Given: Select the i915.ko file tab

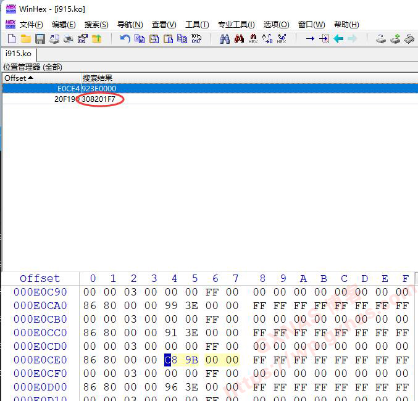Looking at the screenshot, I should [x=19, y=54].
